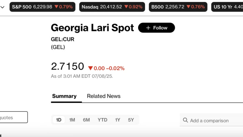This screenshot has width=243, height=137.
Task: Click the GEL:CUR ticker symbol
Action: pyautogui.click(x=62, y=39)
